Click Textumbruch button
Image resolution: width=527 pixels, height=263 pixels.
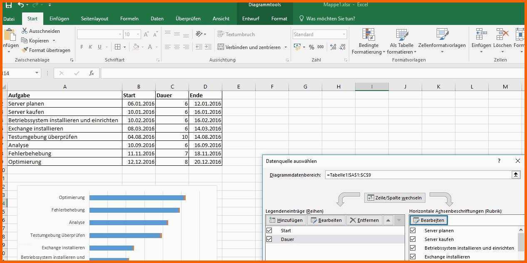[236, 34]
